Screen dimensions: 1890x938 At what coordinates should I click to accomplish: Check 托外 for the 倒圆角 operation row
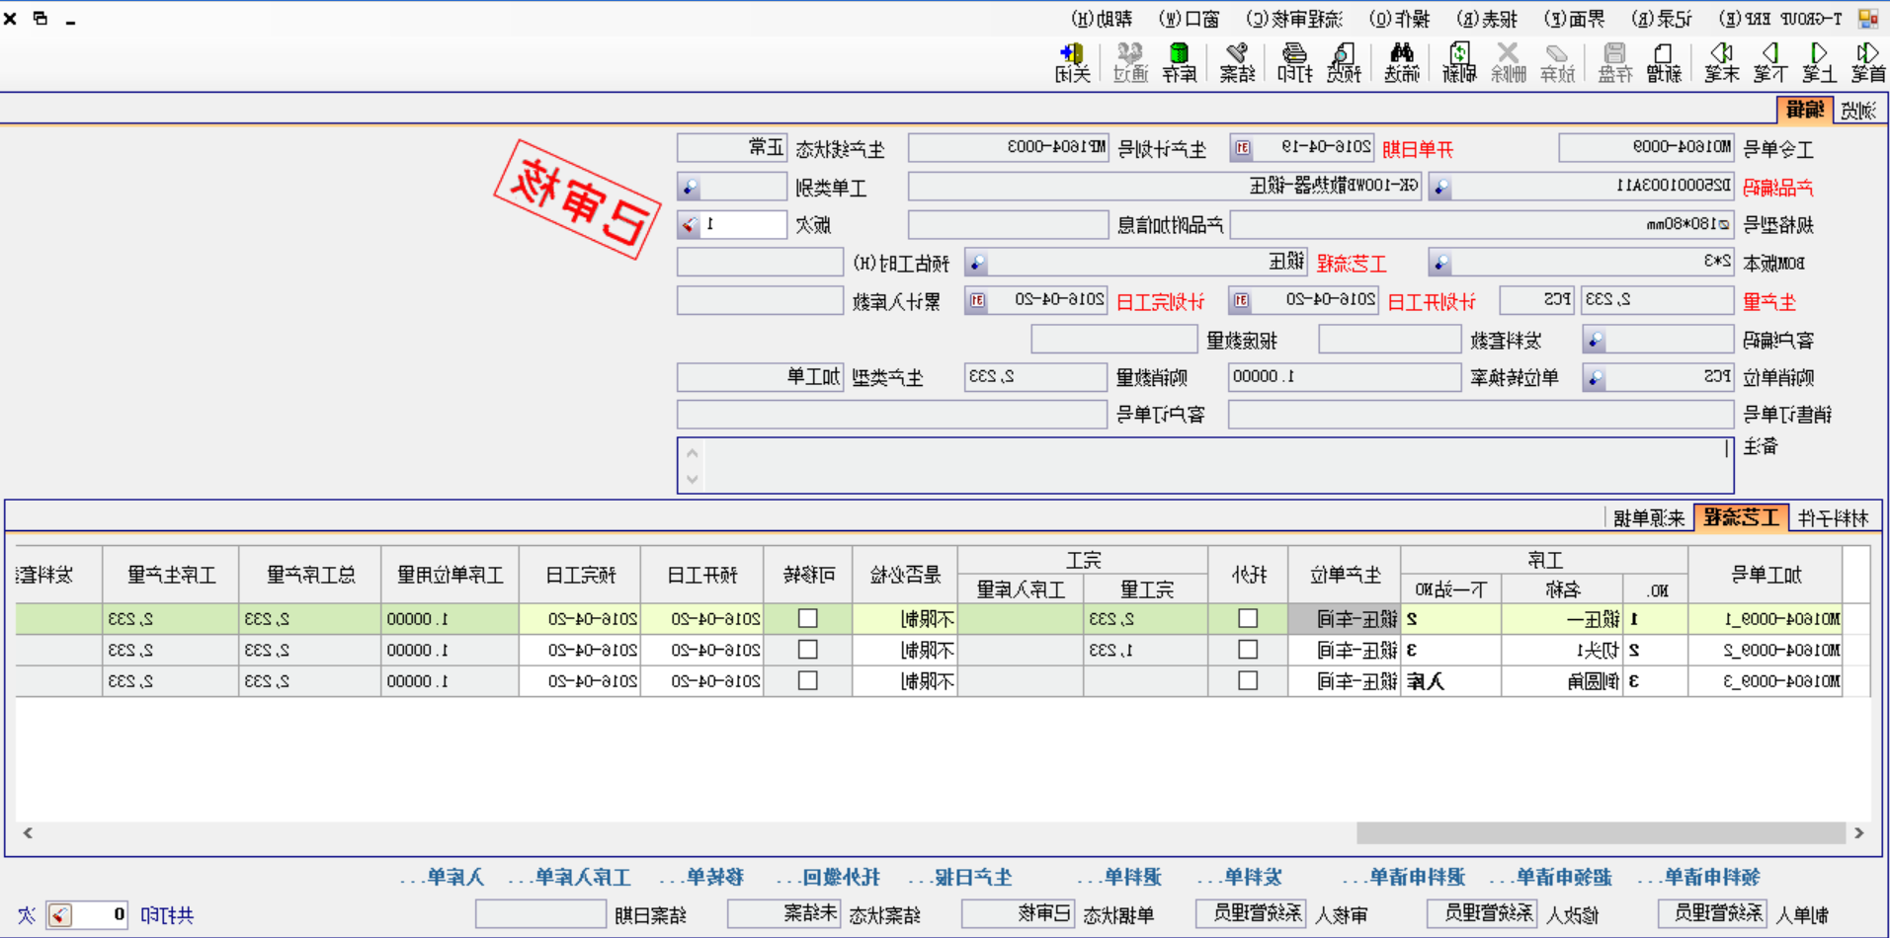(x=1248, y=680)
